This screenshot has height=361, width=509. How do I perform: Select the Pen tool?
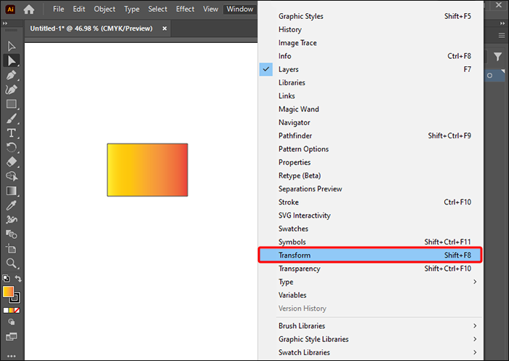pyautogui.click(x=12, y=75)
